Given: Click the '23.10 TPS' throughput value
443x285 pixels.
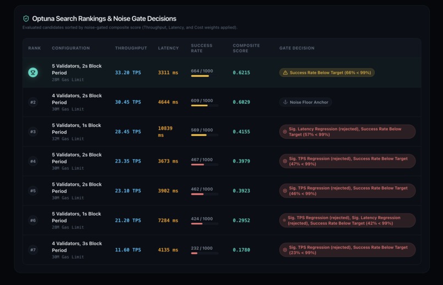Looking at the screenshot, I should click(x=128, y=191).
